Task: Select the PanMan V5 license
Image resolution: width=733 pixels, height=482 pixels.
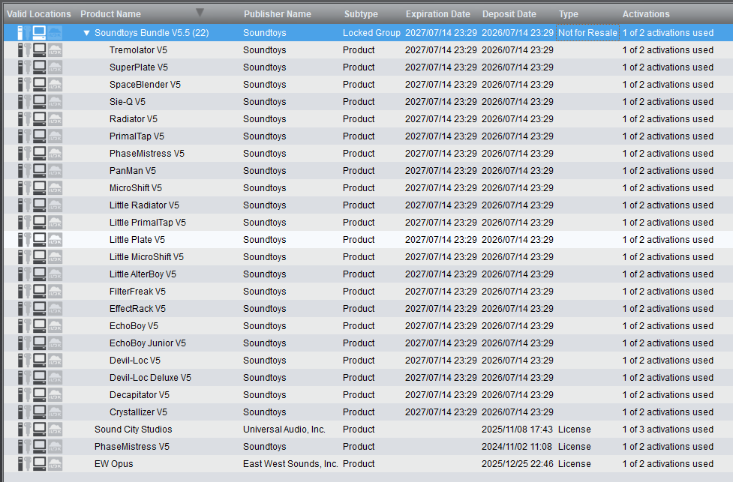Action: (x=368, y=171)
